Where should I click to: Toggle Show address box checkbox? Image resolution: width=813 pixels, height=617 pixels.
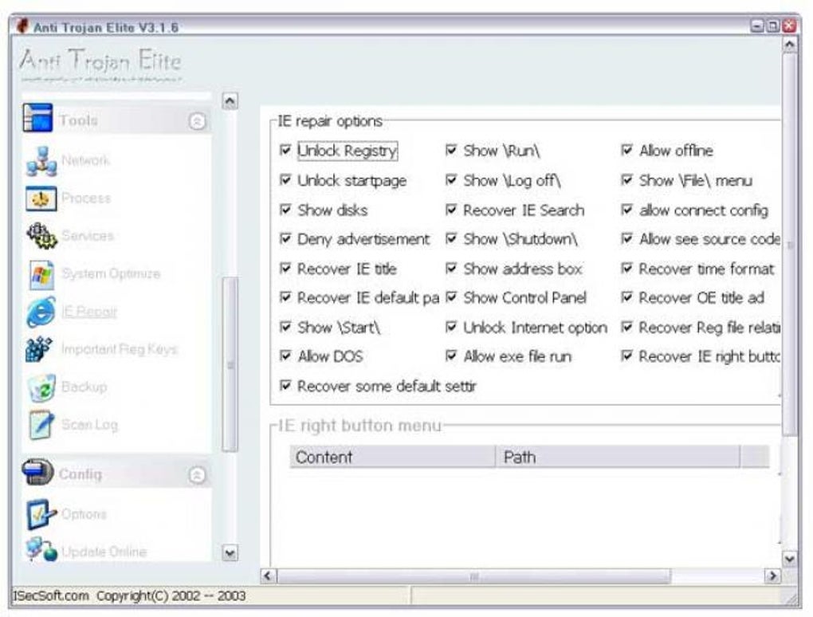click(x=451, y=269)
